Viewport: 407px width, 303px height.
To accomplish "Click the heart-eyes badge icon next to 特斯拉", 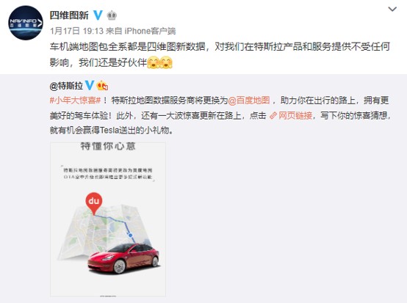I will click(102, 85).
